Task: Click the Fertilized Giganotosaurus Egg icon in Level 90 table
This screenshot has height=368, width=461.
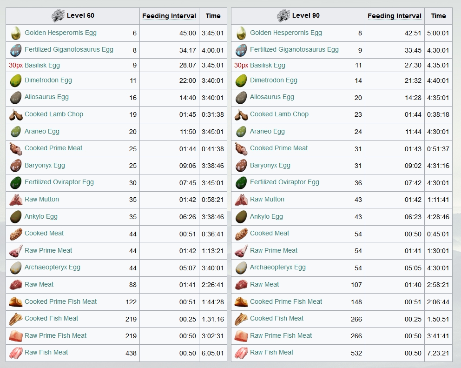Action: (x=241, y=50)
